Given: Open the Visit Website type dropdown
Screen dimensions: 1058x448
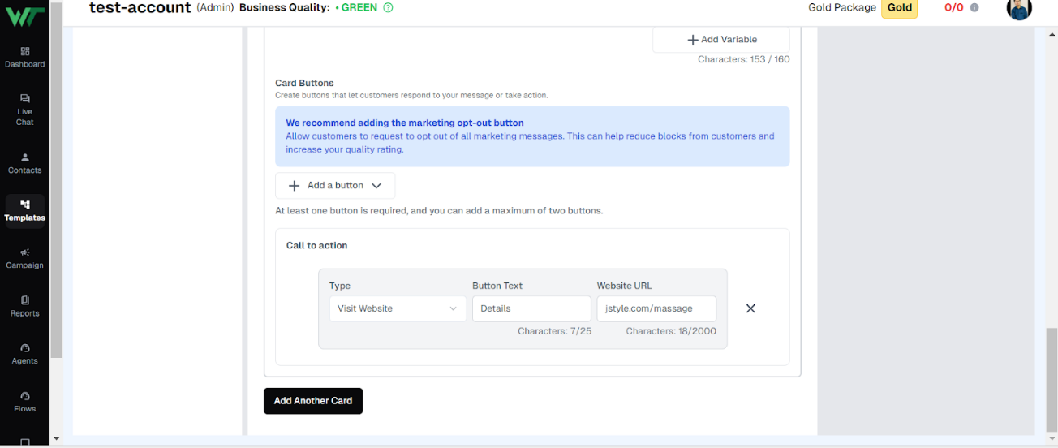Looking at the screenshot, I should click(x=398, y=308).
